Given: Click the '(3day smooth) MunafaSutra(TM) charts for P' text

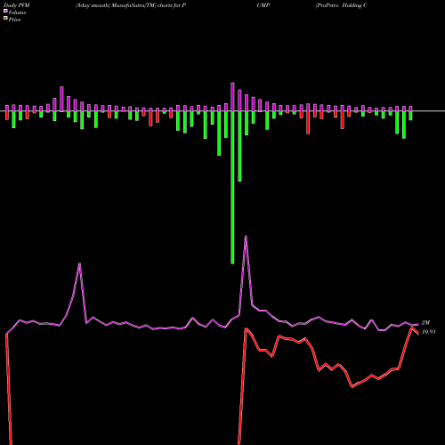Looking at the screenshot, I should 131,5.
